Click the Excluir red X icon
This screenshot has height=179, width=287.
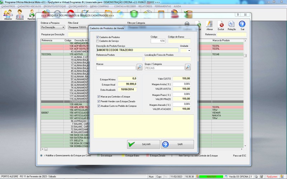coord(221,25)
